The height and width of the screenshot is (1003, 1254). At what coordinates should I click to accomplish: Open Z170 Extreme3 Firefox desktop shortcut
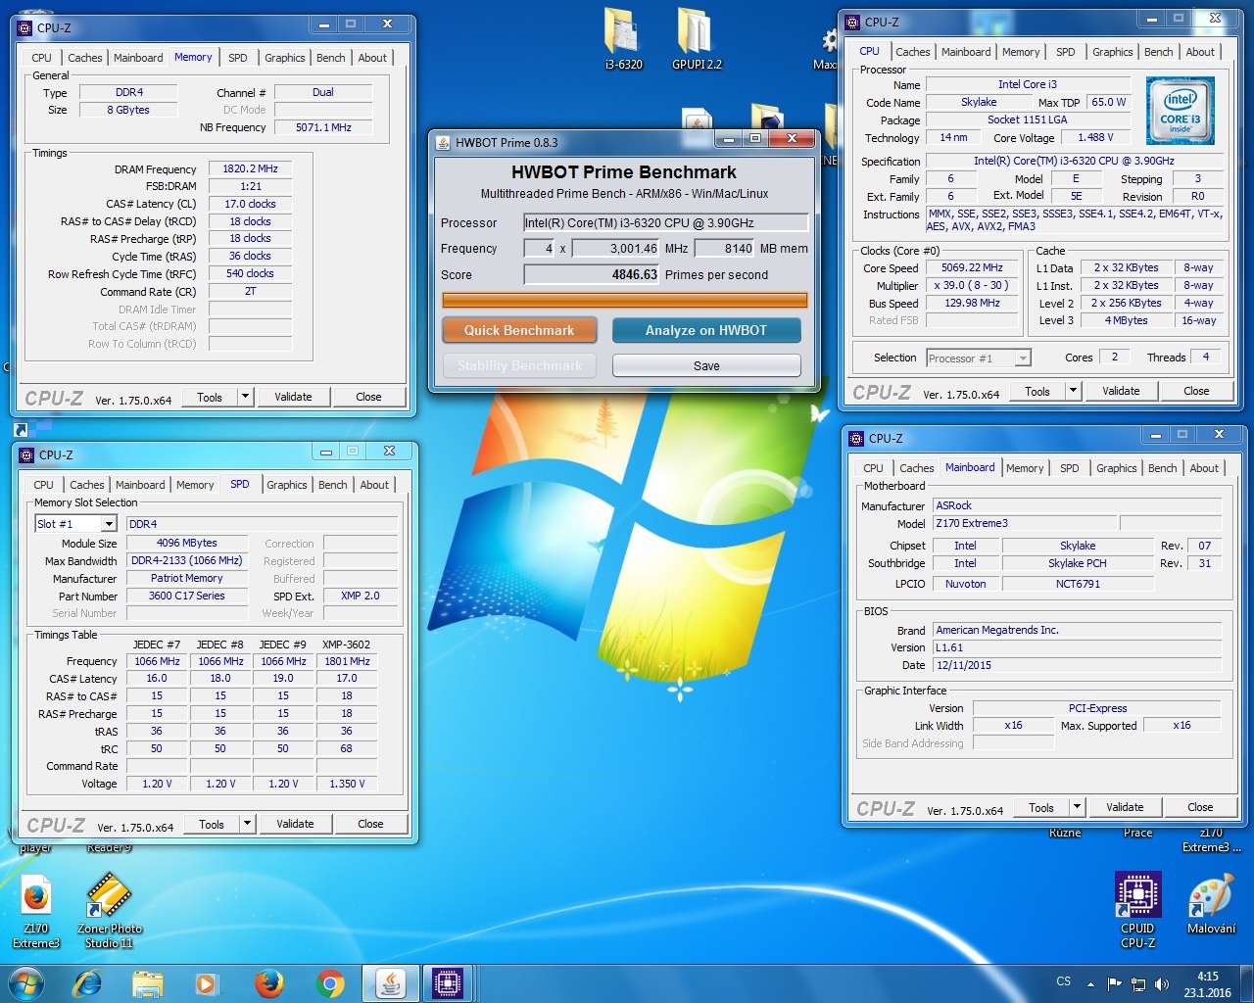point(36,913)
